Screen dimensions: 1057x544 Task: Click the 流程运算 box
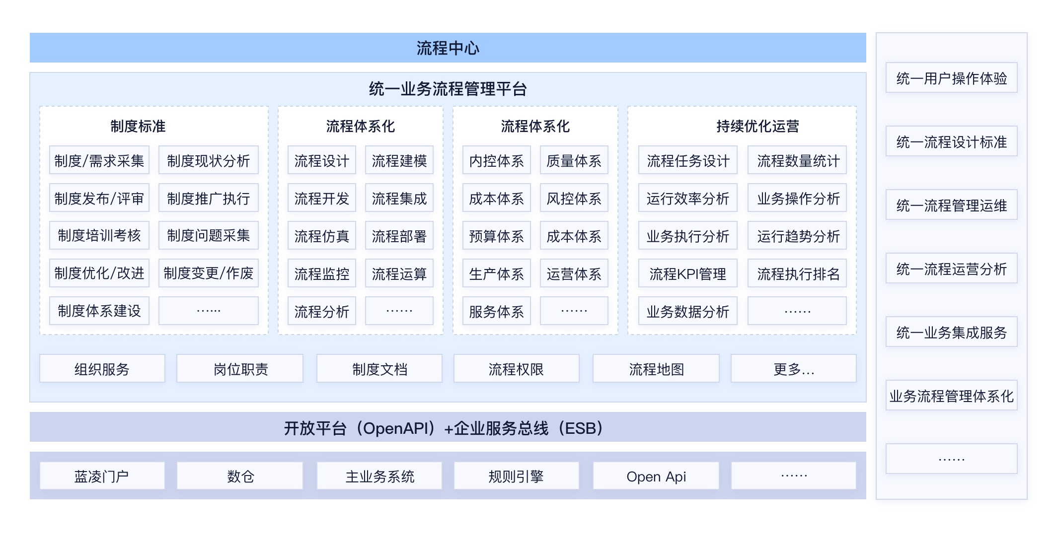pos(399,273)
